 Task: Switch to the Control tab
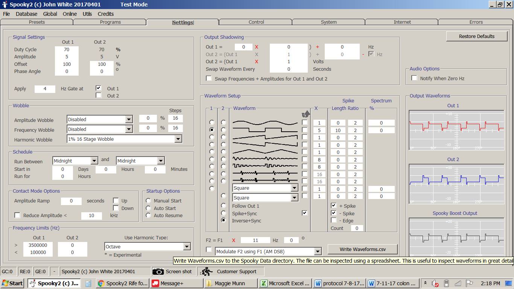pos(256,22)
